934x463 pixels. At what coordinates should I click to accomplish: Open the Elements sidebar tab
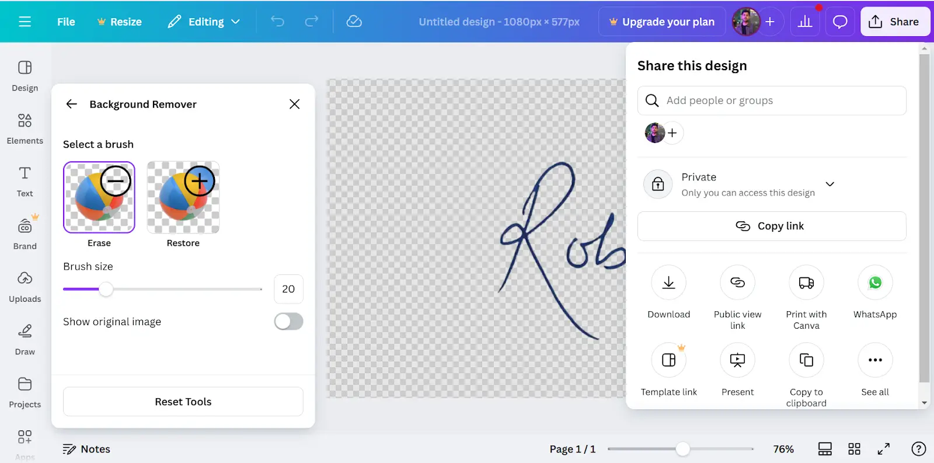[x=25, y=128]
